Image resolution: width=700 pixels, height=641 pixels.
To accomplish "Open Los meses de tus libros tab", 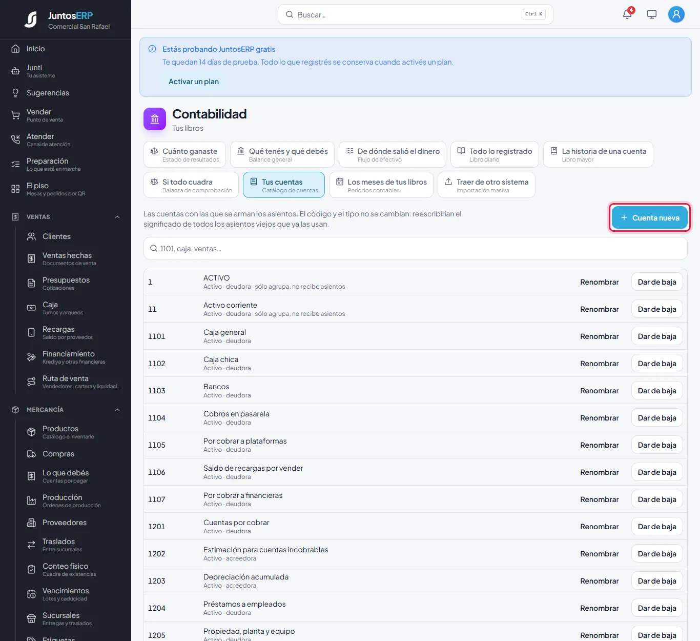I will coord(381,185).
